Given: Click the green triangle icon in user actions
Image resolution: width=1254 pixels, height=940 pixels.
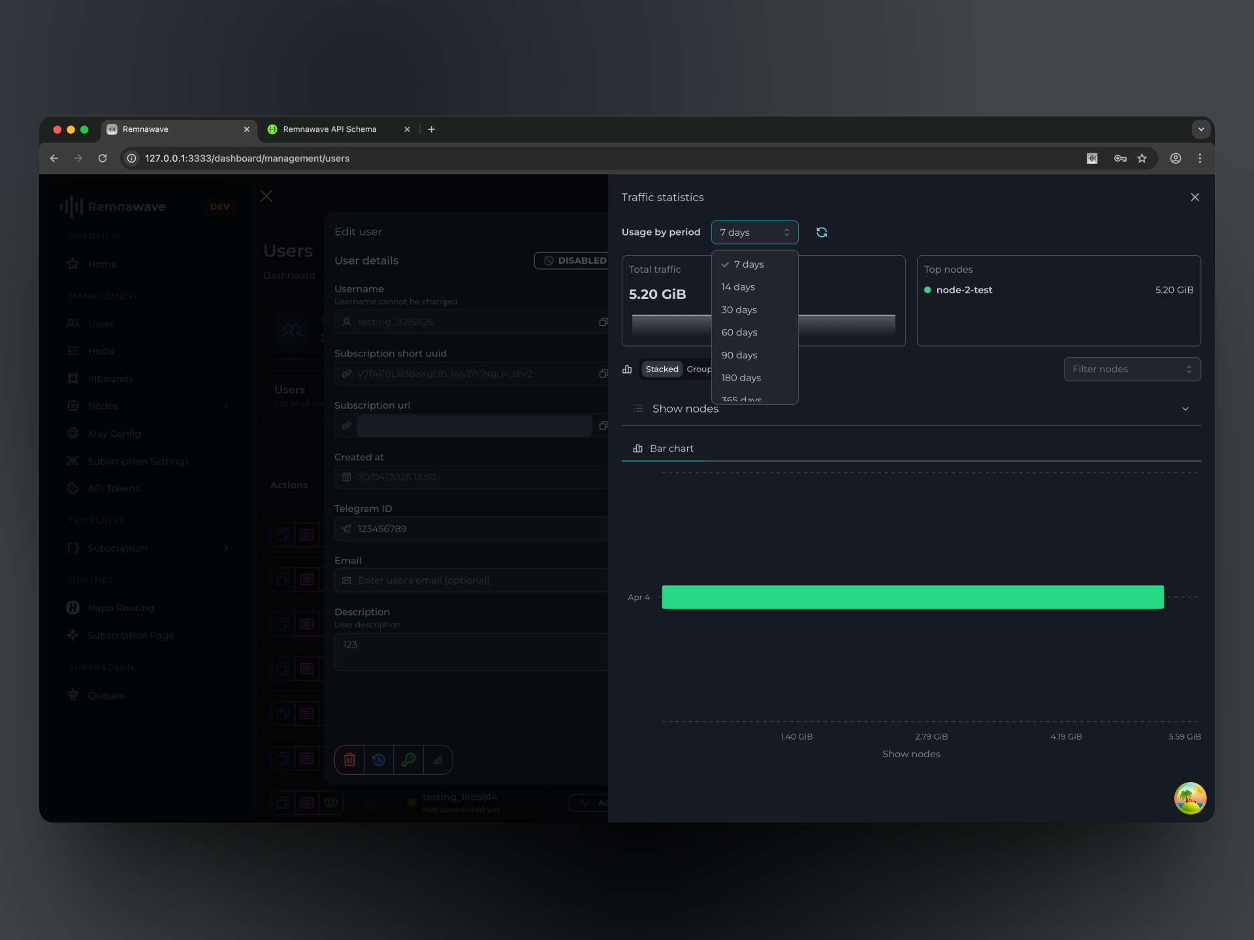Looking at the screenshot, I should tap(438, 760).
